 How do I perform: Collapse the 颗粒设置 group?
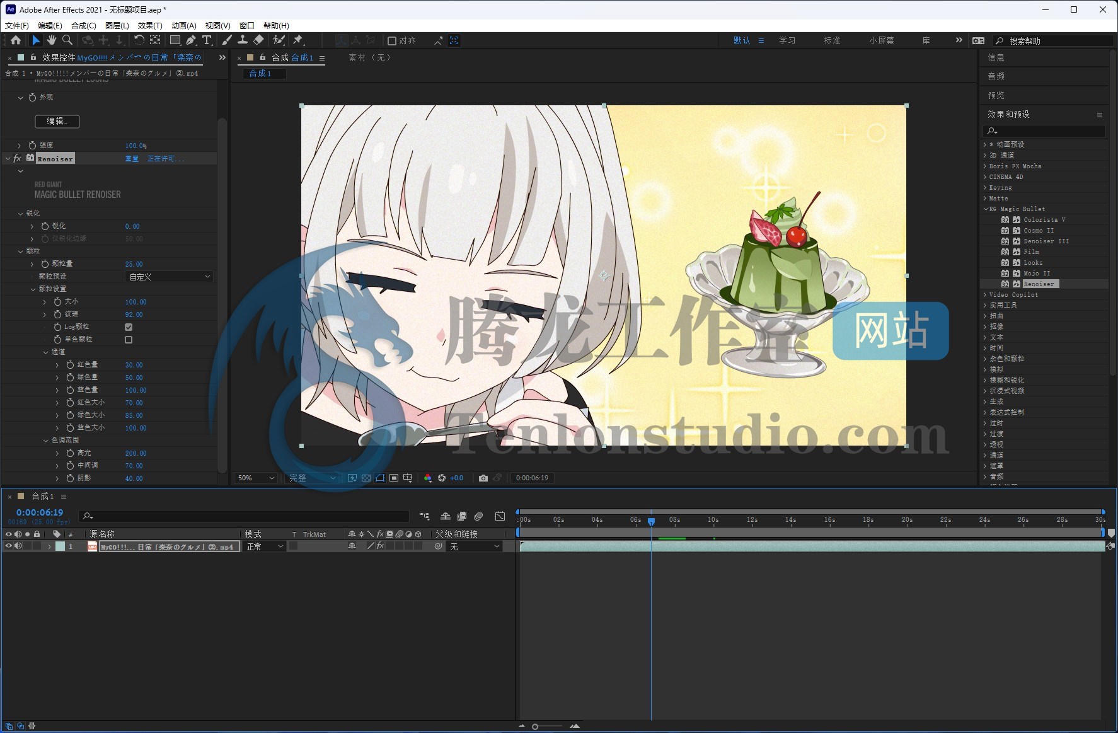pyautogui.click(x=33, y=289)
